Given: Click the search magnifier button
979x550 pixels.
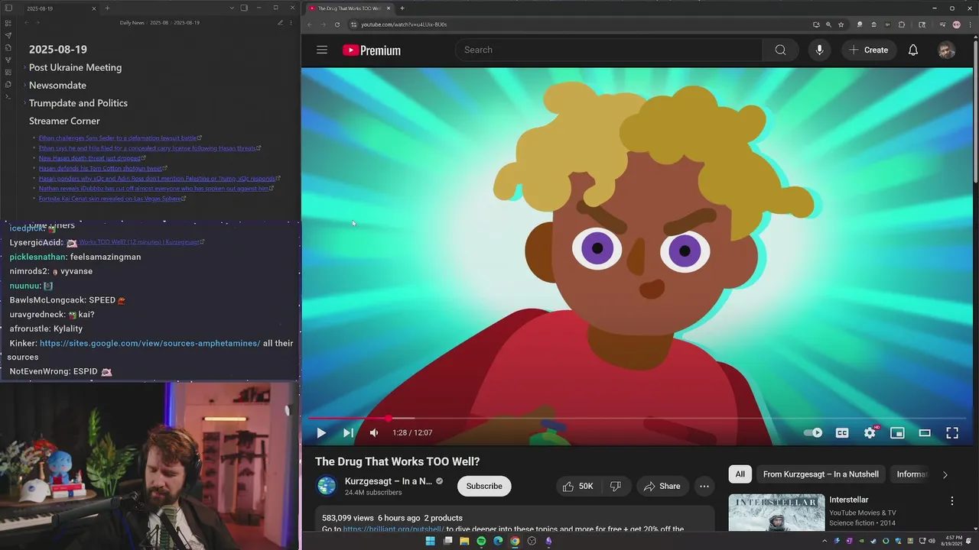Looking at the screenshot, I should 780,50.
